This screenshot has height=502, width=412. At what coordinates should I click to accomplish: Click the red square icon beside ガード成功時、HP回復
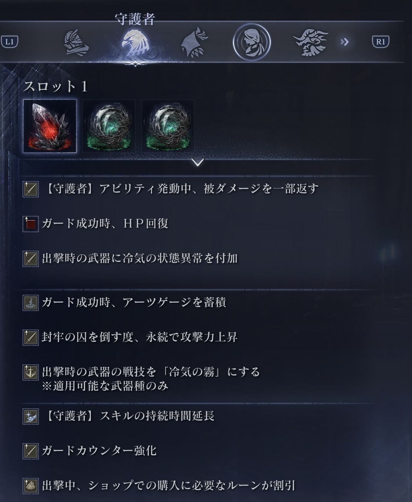click(x=31, y=224)
